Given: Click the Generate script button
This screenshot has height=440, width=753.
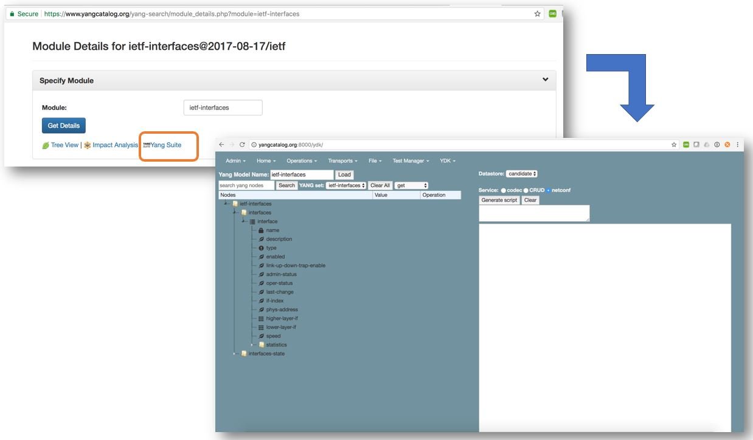Looking at the screenshot, I should pos(499,200).
